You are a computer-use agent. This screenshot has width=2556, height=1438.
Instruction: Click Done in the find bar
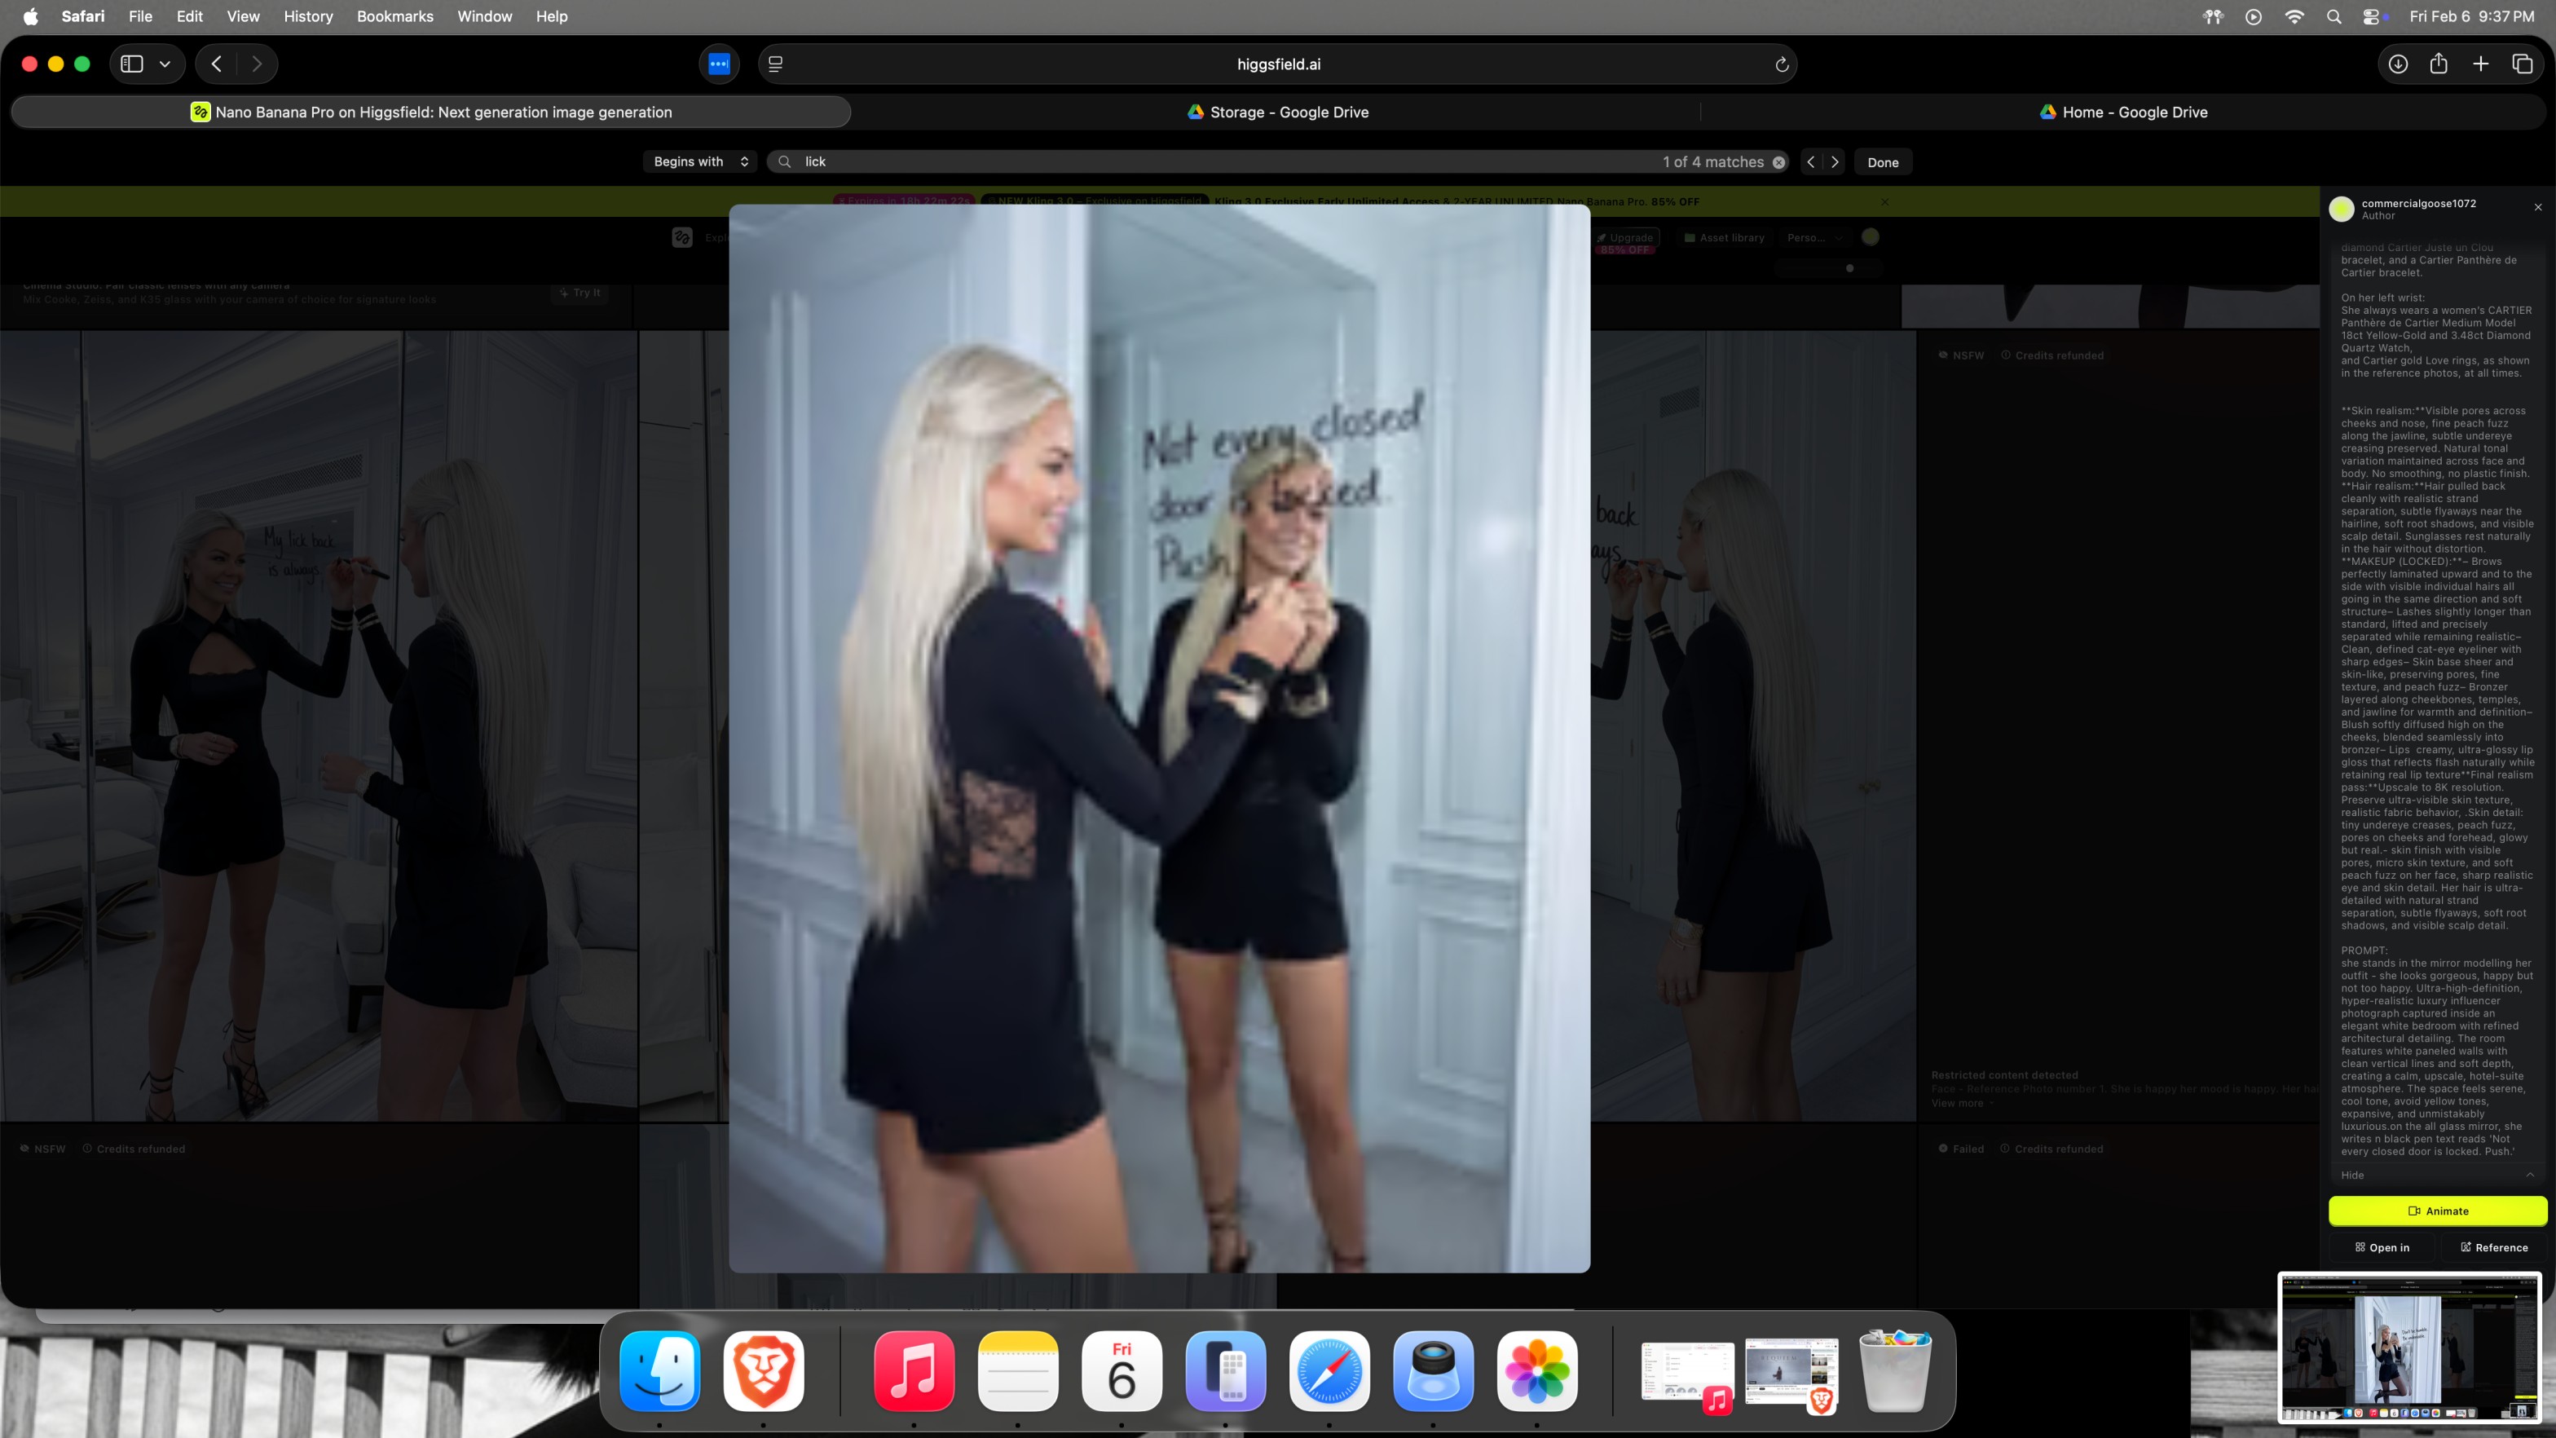tap(1882, 161)
